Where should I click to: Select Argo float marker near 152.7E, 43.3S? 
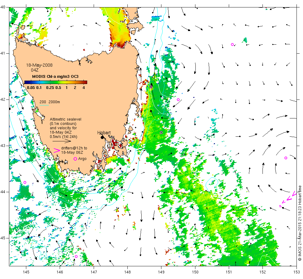[x=286, y=158]
